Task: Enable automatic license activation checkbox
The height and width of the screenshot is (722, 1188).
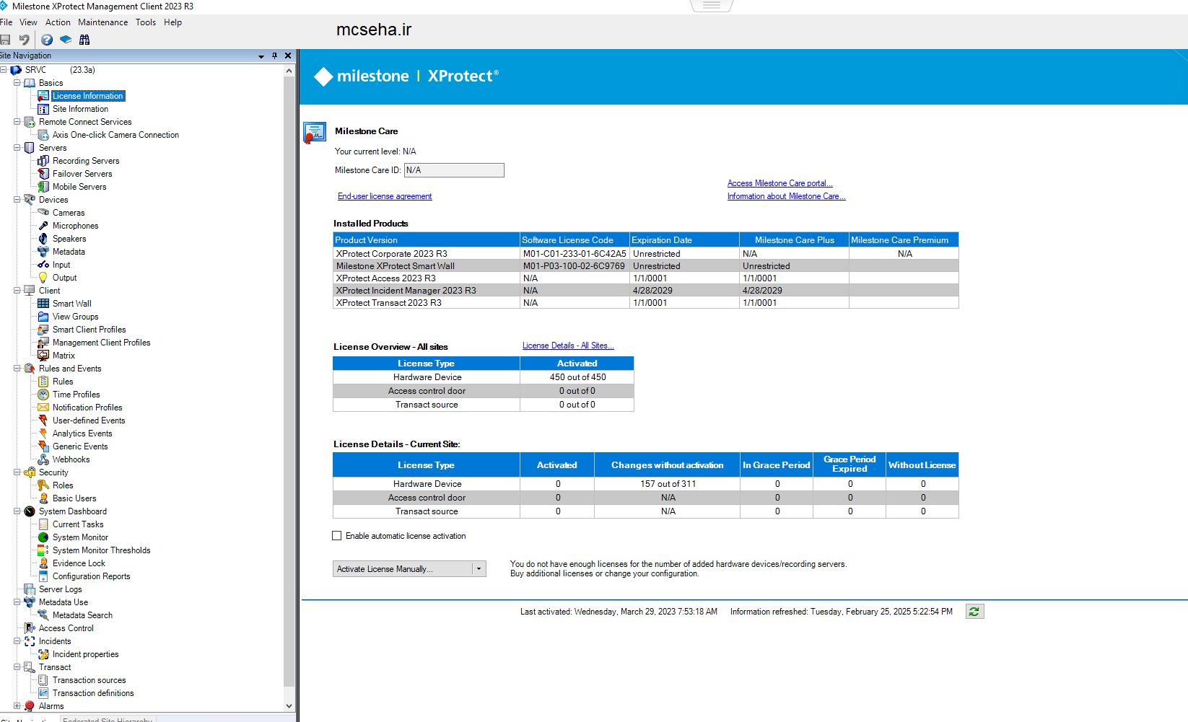Action: click(336, 536)
